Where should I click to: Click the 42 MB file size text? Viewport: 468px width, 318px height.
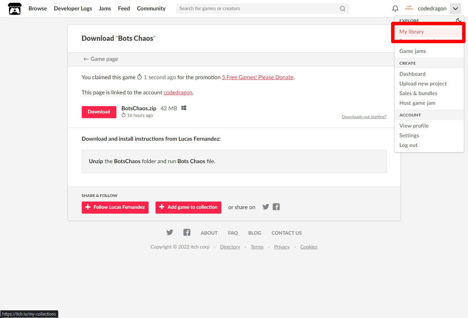coord(169,109)
